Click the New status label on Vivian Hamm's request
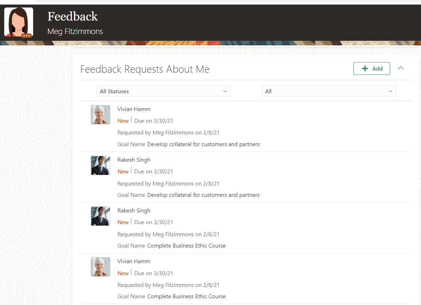Viewport: 421px width, 305px height. pos(123,121)
